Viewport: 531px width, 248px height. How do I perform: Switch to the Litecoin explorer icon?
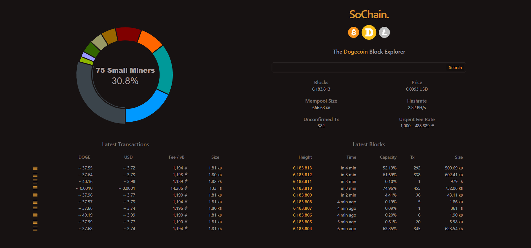coord(384,32)
